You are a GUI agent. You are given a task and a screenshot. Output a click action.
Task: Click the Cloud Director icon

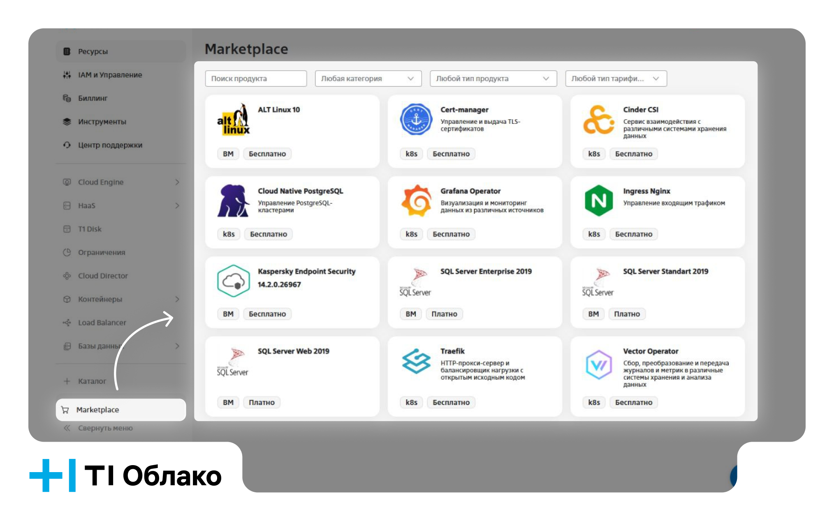[67, 276]
